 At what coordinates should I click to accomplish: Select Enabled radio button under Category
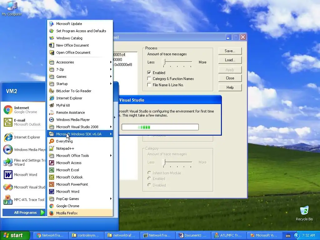[x=149, y=178]
